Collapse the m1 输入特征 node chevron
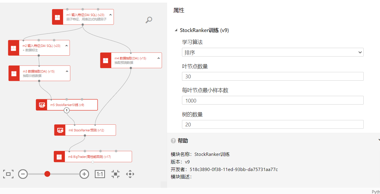The image size is (380, 194). [110, 15]
